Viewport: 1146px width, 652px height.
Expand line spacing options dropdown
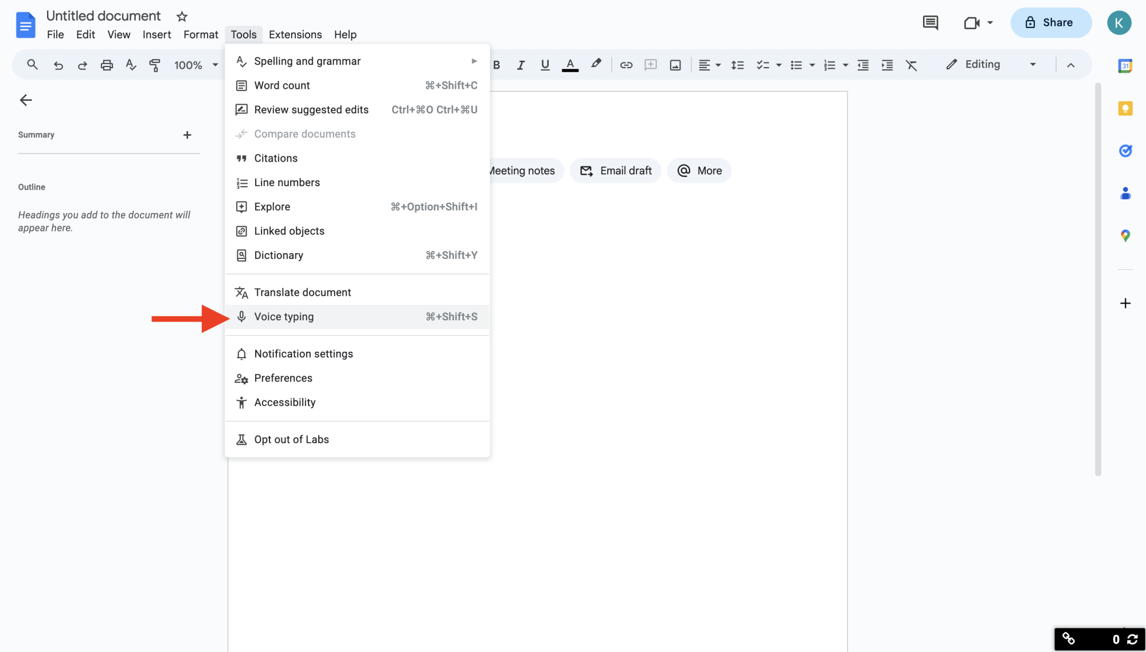(x=737, y=64)
